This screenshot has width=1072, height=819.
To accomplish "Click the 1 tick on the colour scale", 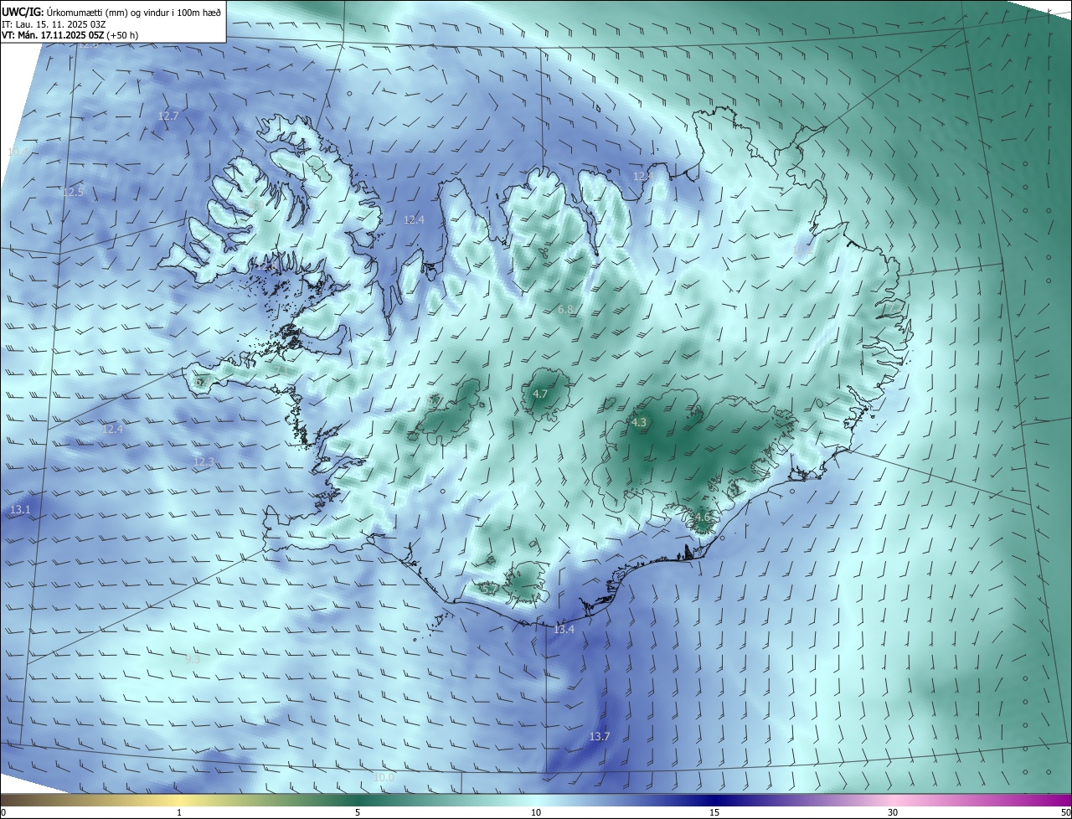I will point(180,812).
